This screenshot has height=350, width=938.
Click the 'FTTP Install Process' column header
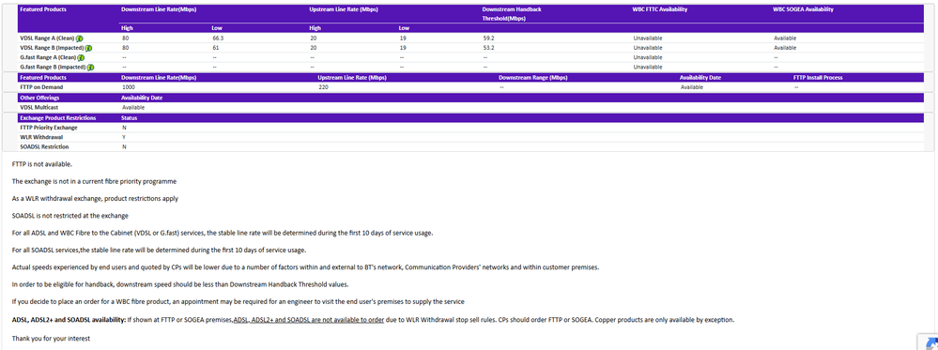[x=819, y=78]
